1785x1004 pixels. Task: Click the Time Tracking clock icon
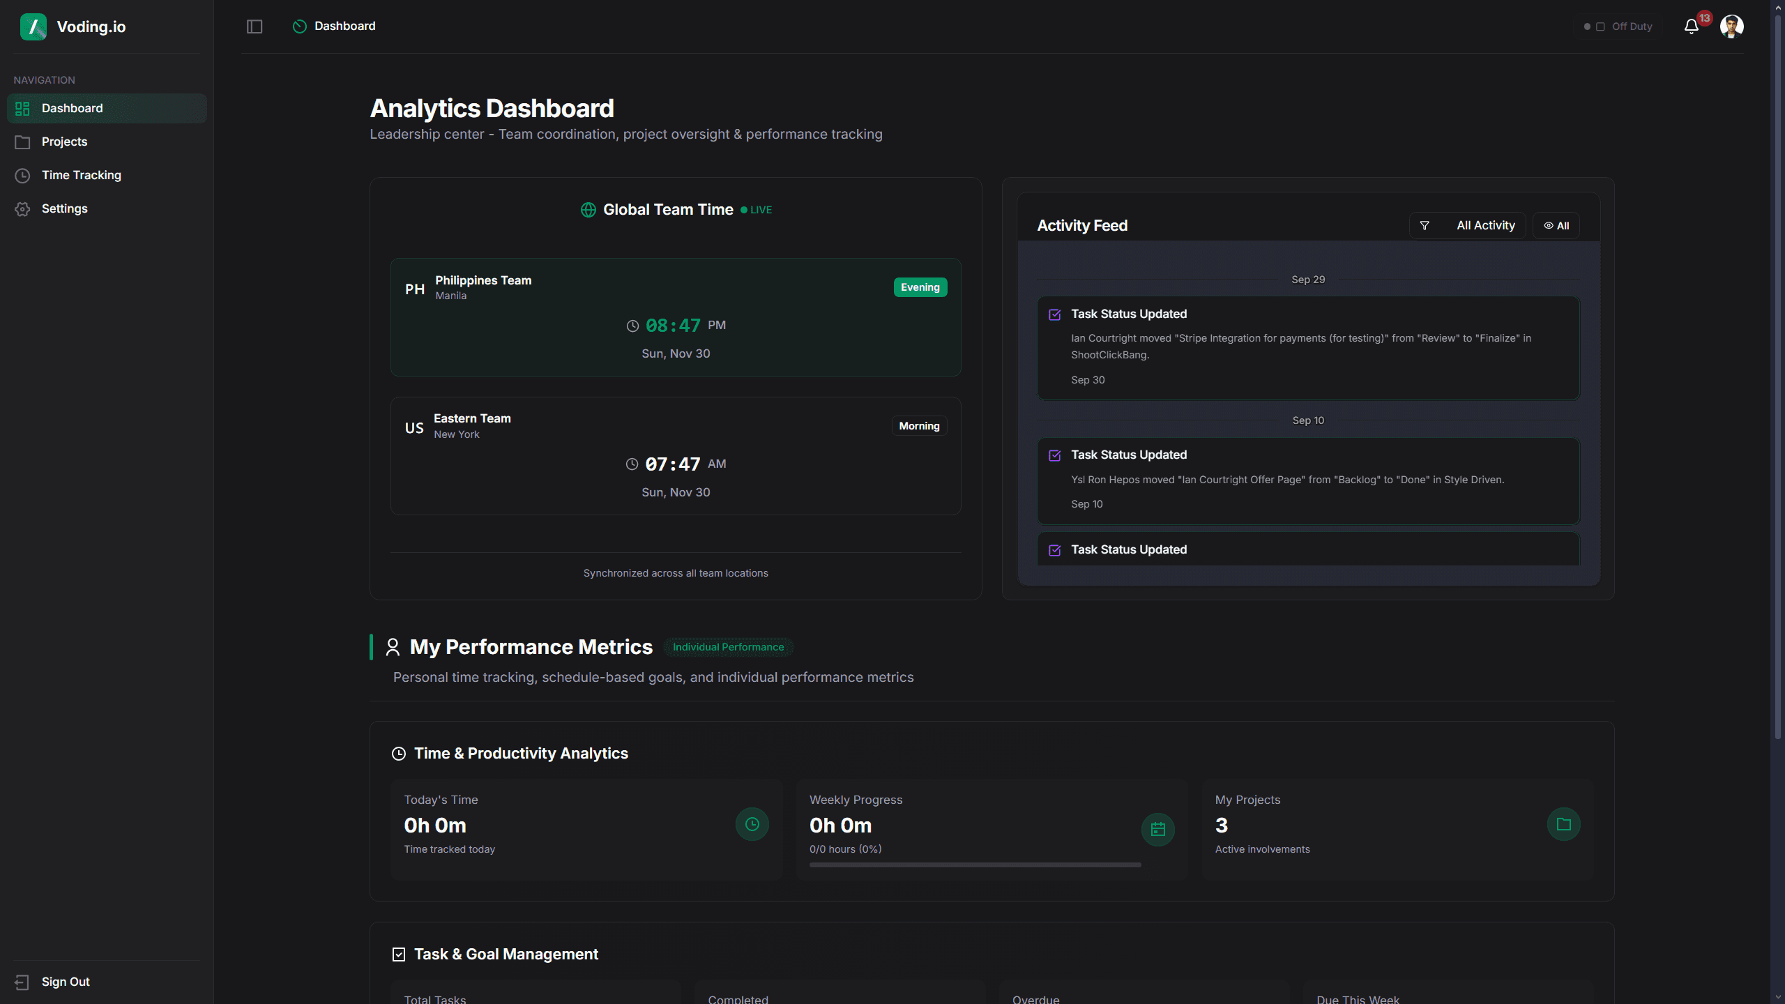point(22,176)
